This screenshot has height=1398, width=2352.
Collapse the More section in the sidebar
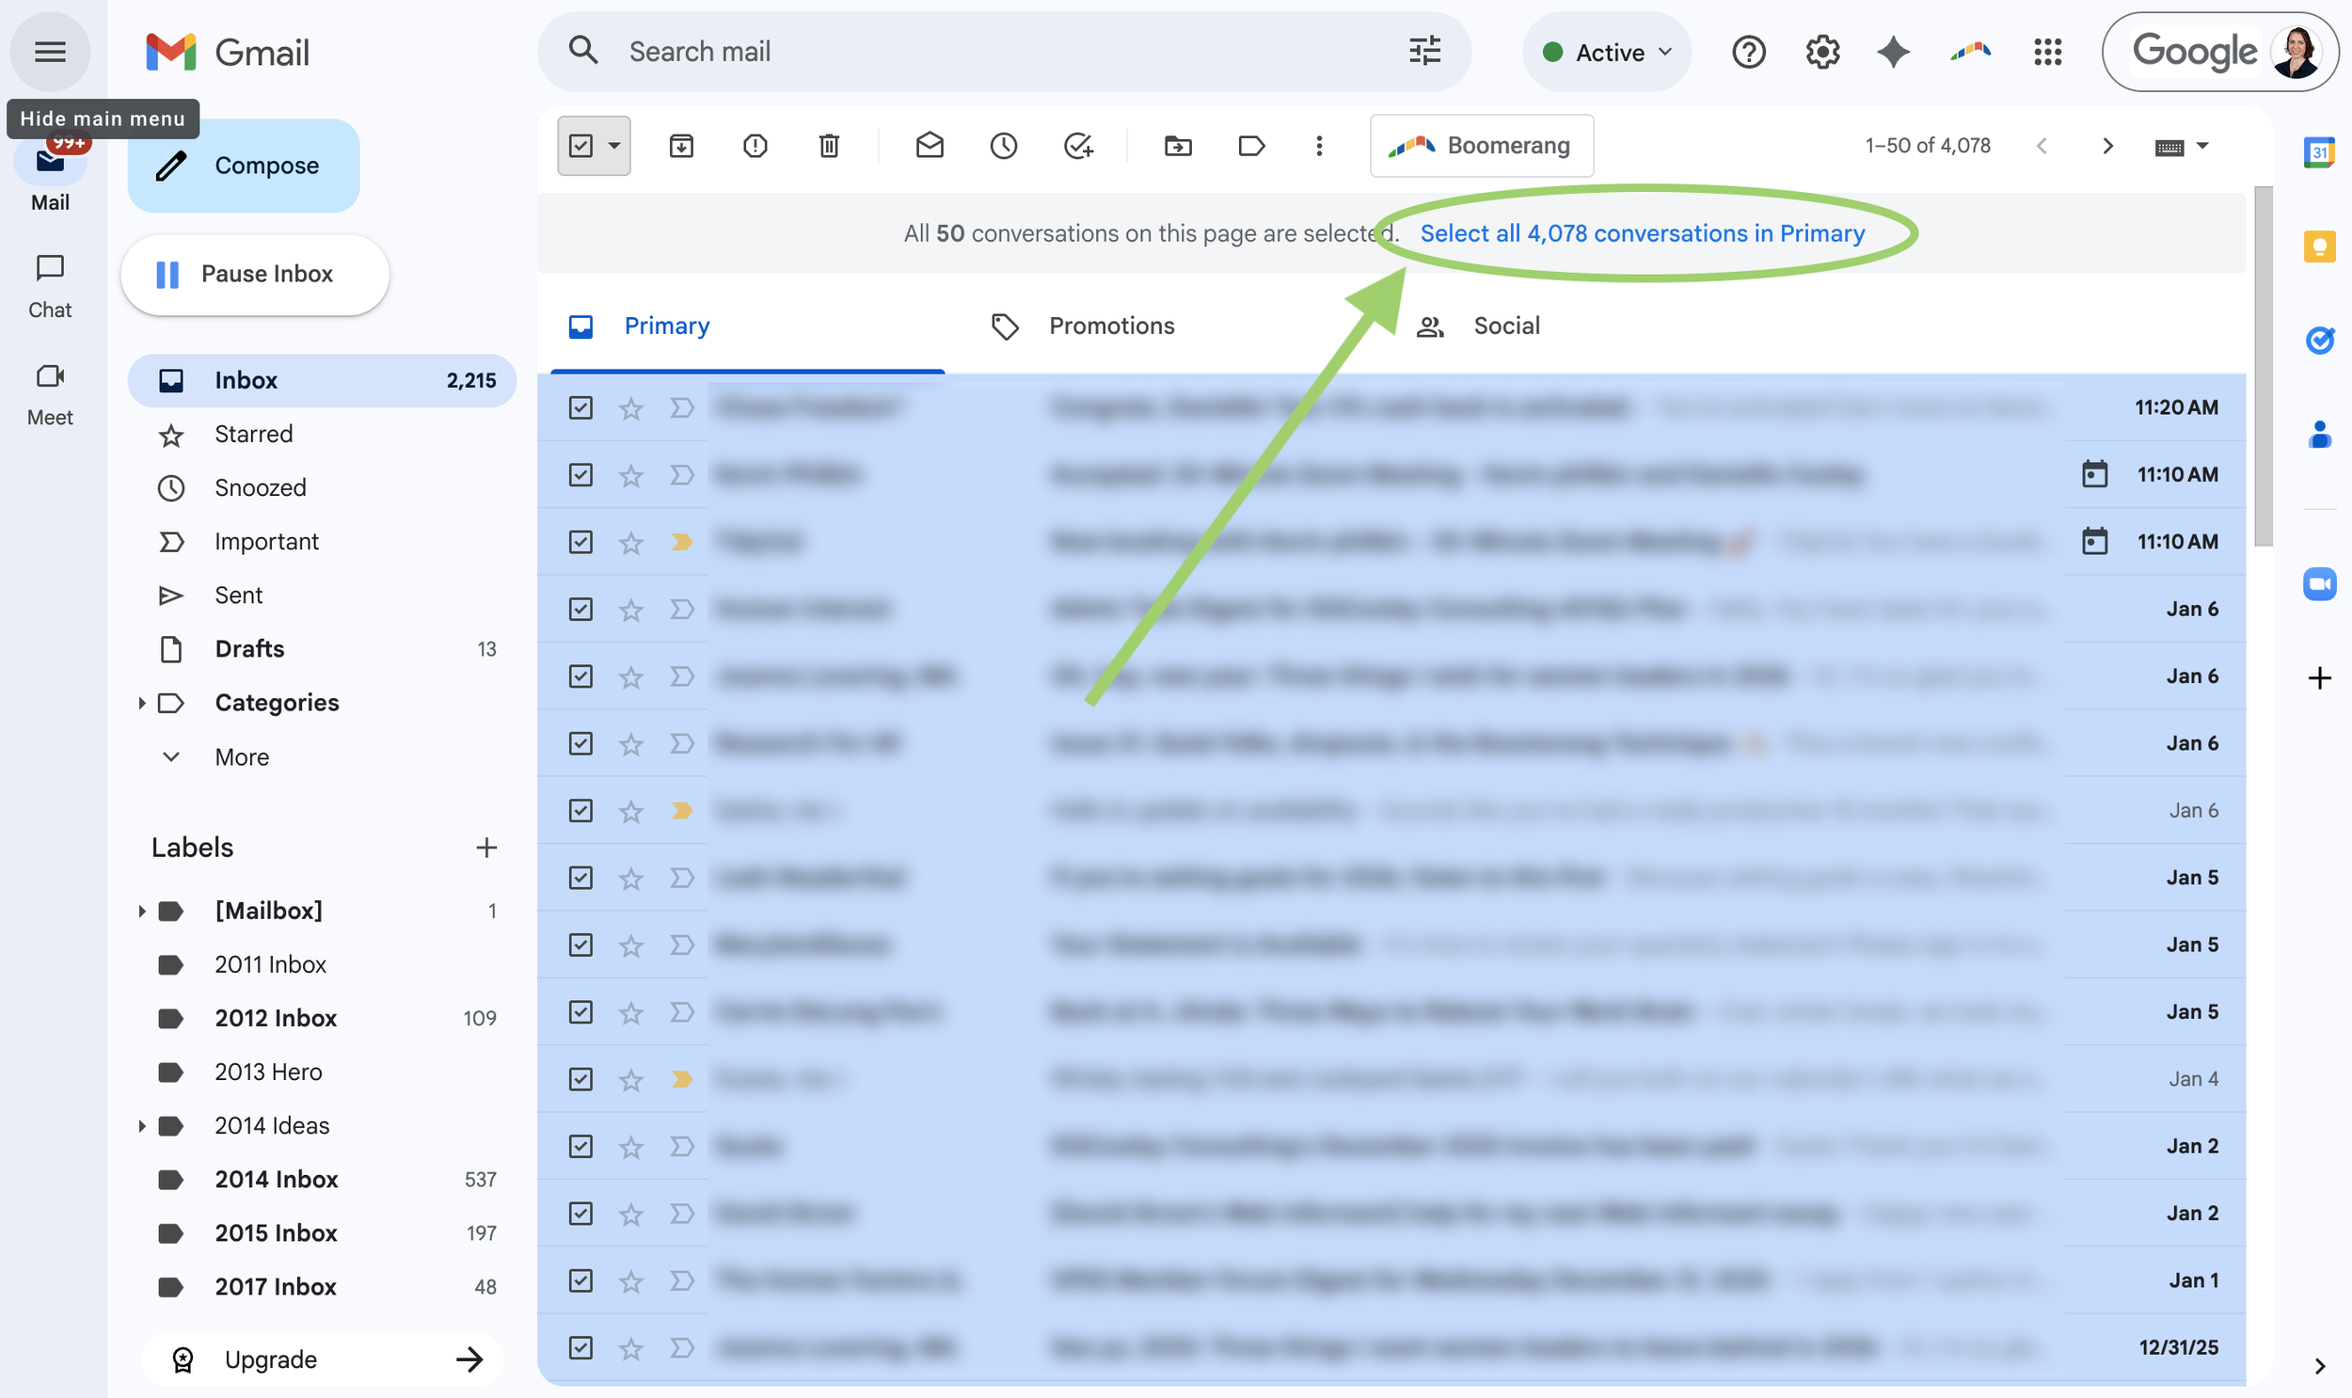tap(169, 756)
